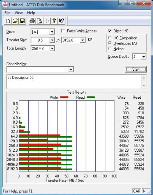Click the Print toolbar icon
The height and width of the screenshot is (195, 153).
pyautogui.click(x=32, y=21)
